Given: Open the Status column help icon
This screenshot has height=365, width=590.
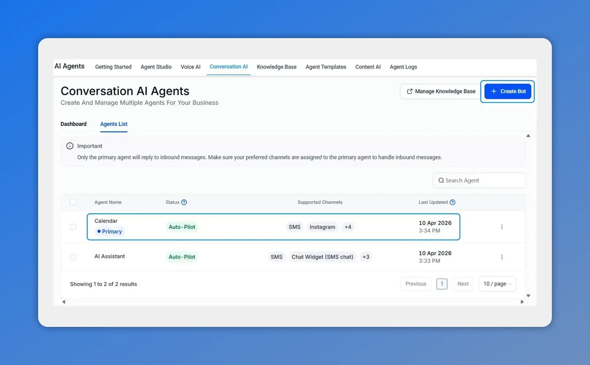Looking at the screenshot, I should (x=185, y=202).
